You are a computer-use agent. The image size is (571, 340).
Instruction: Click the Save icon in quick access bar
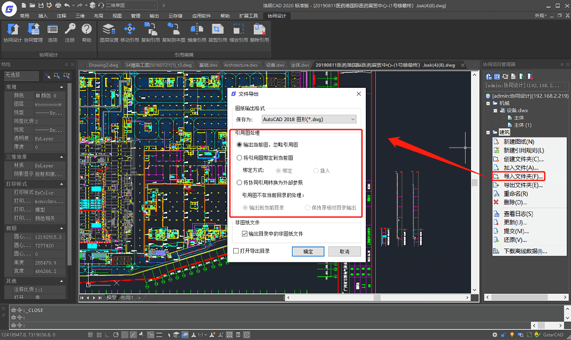point(41,5)
